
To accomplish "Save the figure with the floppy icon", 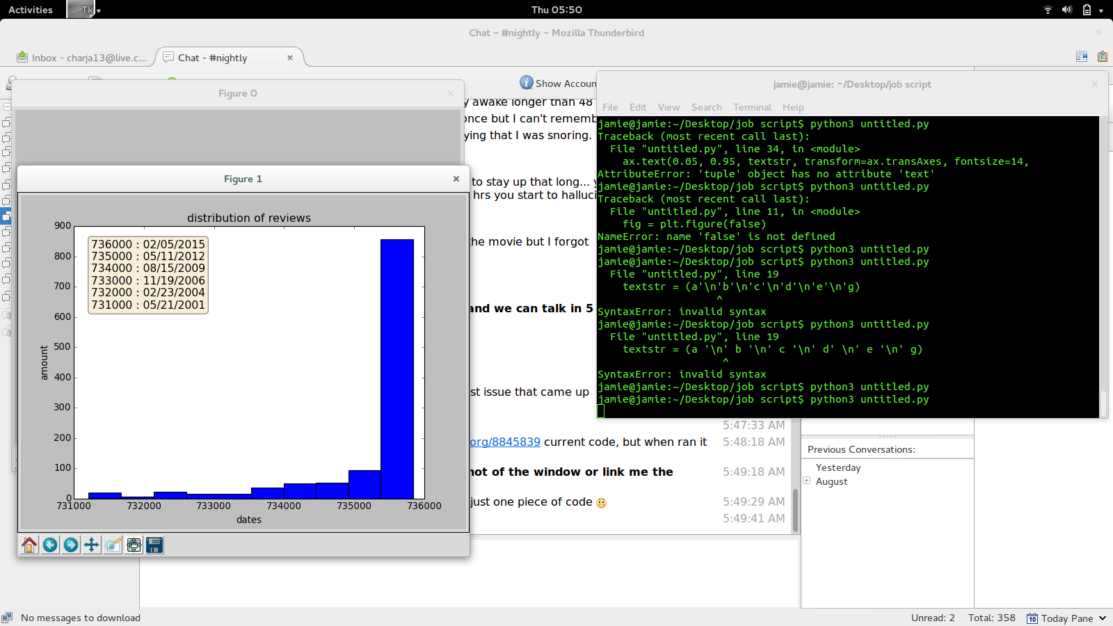I will click(154, 545).
